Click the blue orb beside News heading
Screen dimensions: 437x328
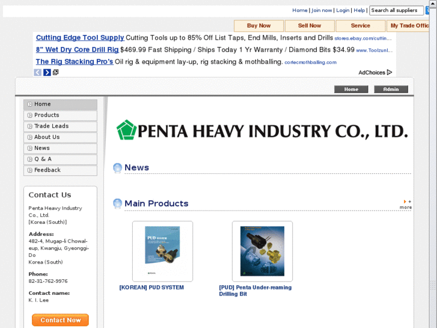tap(117, 168)
